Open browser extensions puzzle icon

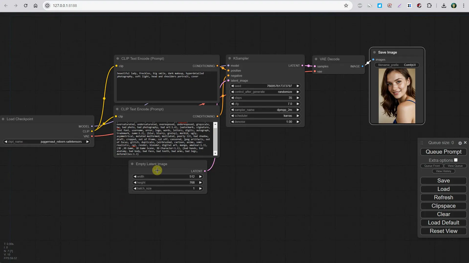(429, 6)
